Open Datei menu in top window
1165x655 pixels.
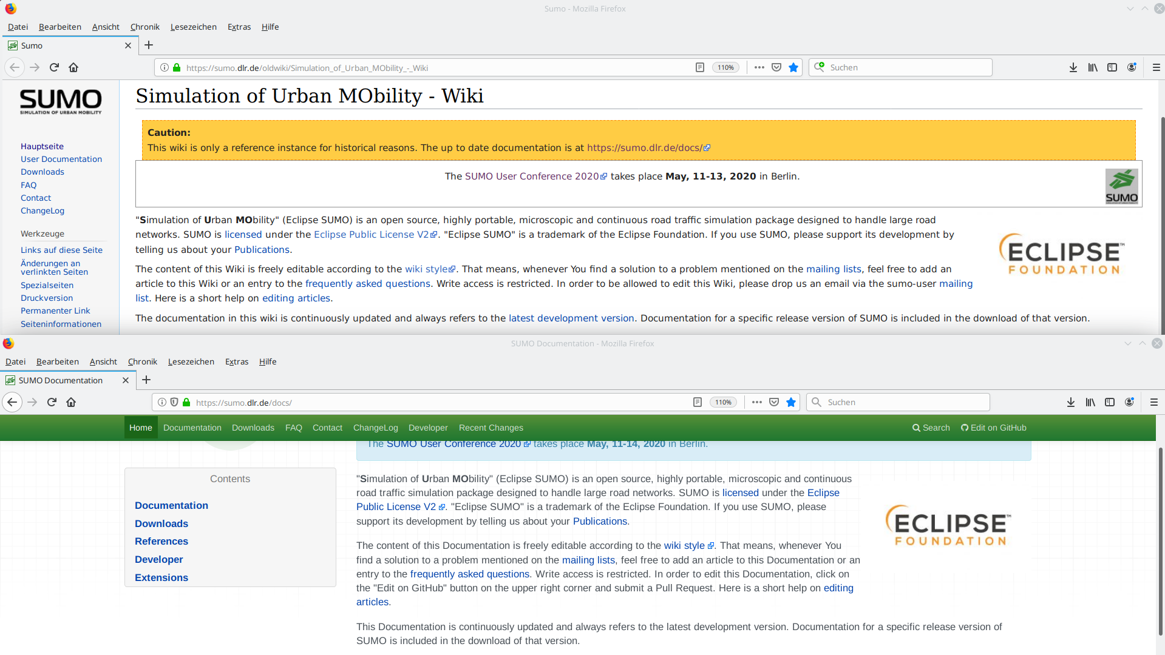(x=18, y=27)
